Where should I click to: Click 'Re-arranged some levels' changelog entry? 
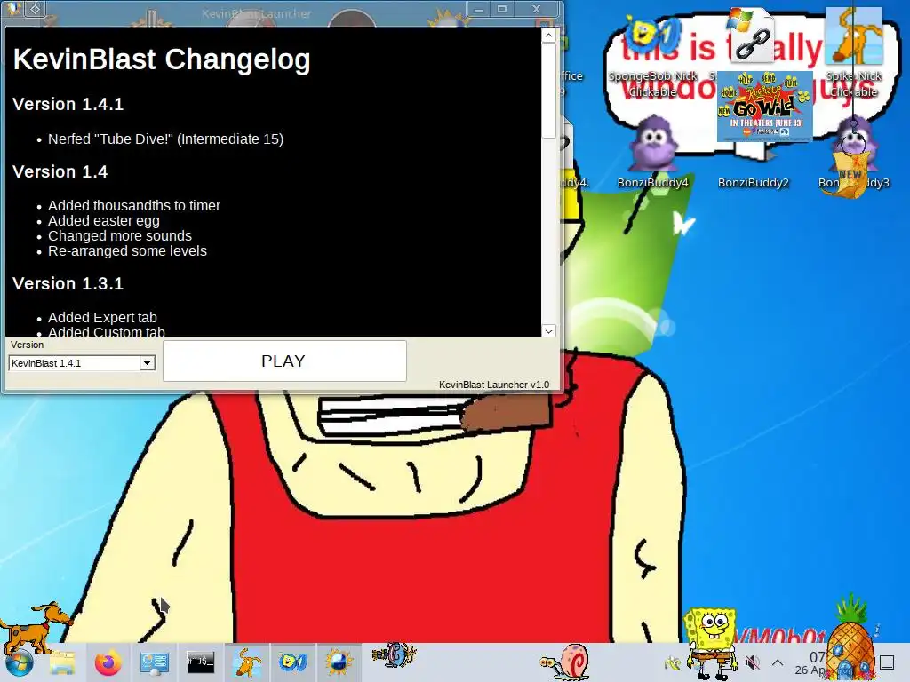tap(127, 251)
